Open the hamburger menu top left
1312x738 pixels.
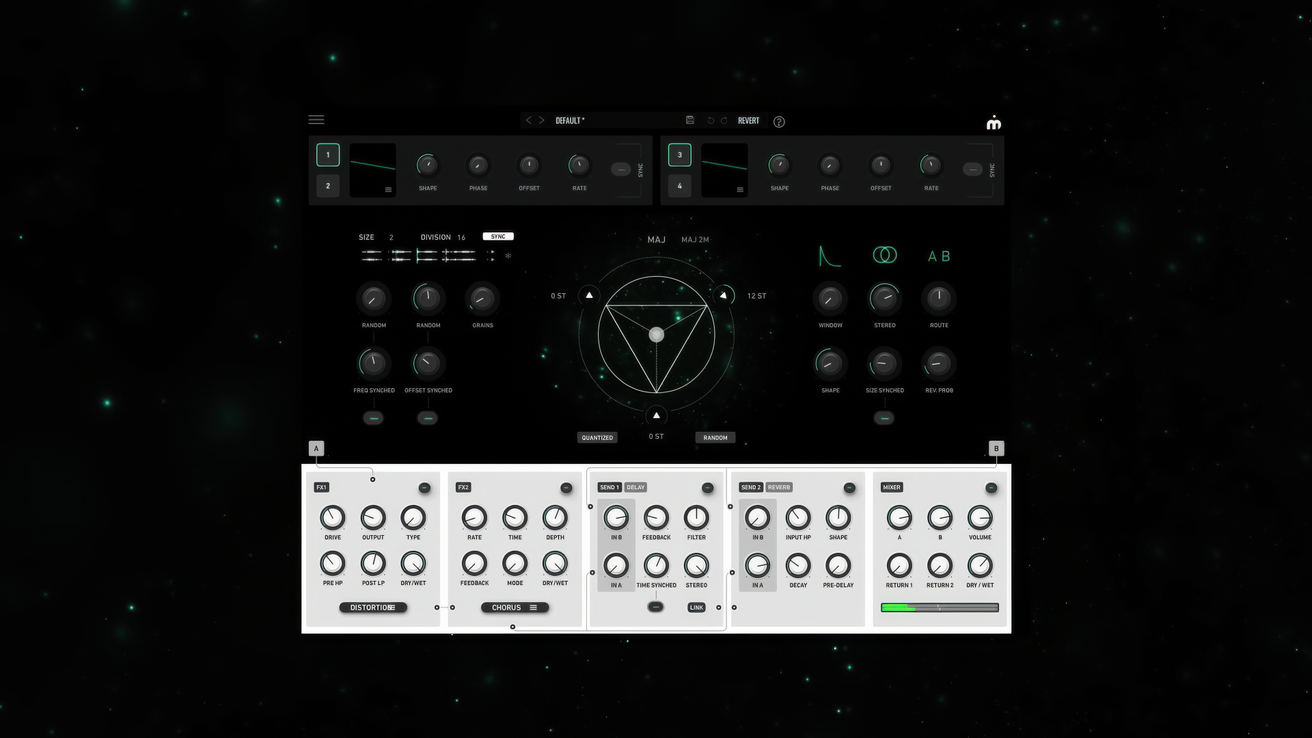(x=316, y=120)
